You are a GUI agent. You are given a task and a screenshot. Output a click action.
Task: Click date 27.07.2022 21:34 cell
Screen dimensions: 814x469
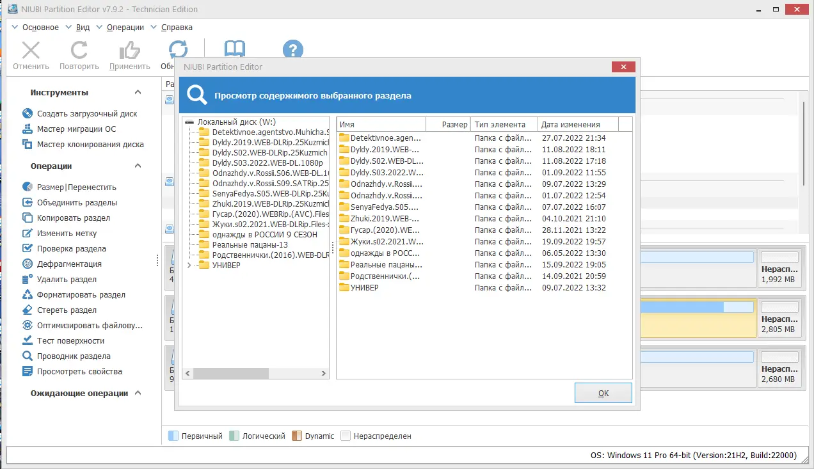[x=573, y=138]
